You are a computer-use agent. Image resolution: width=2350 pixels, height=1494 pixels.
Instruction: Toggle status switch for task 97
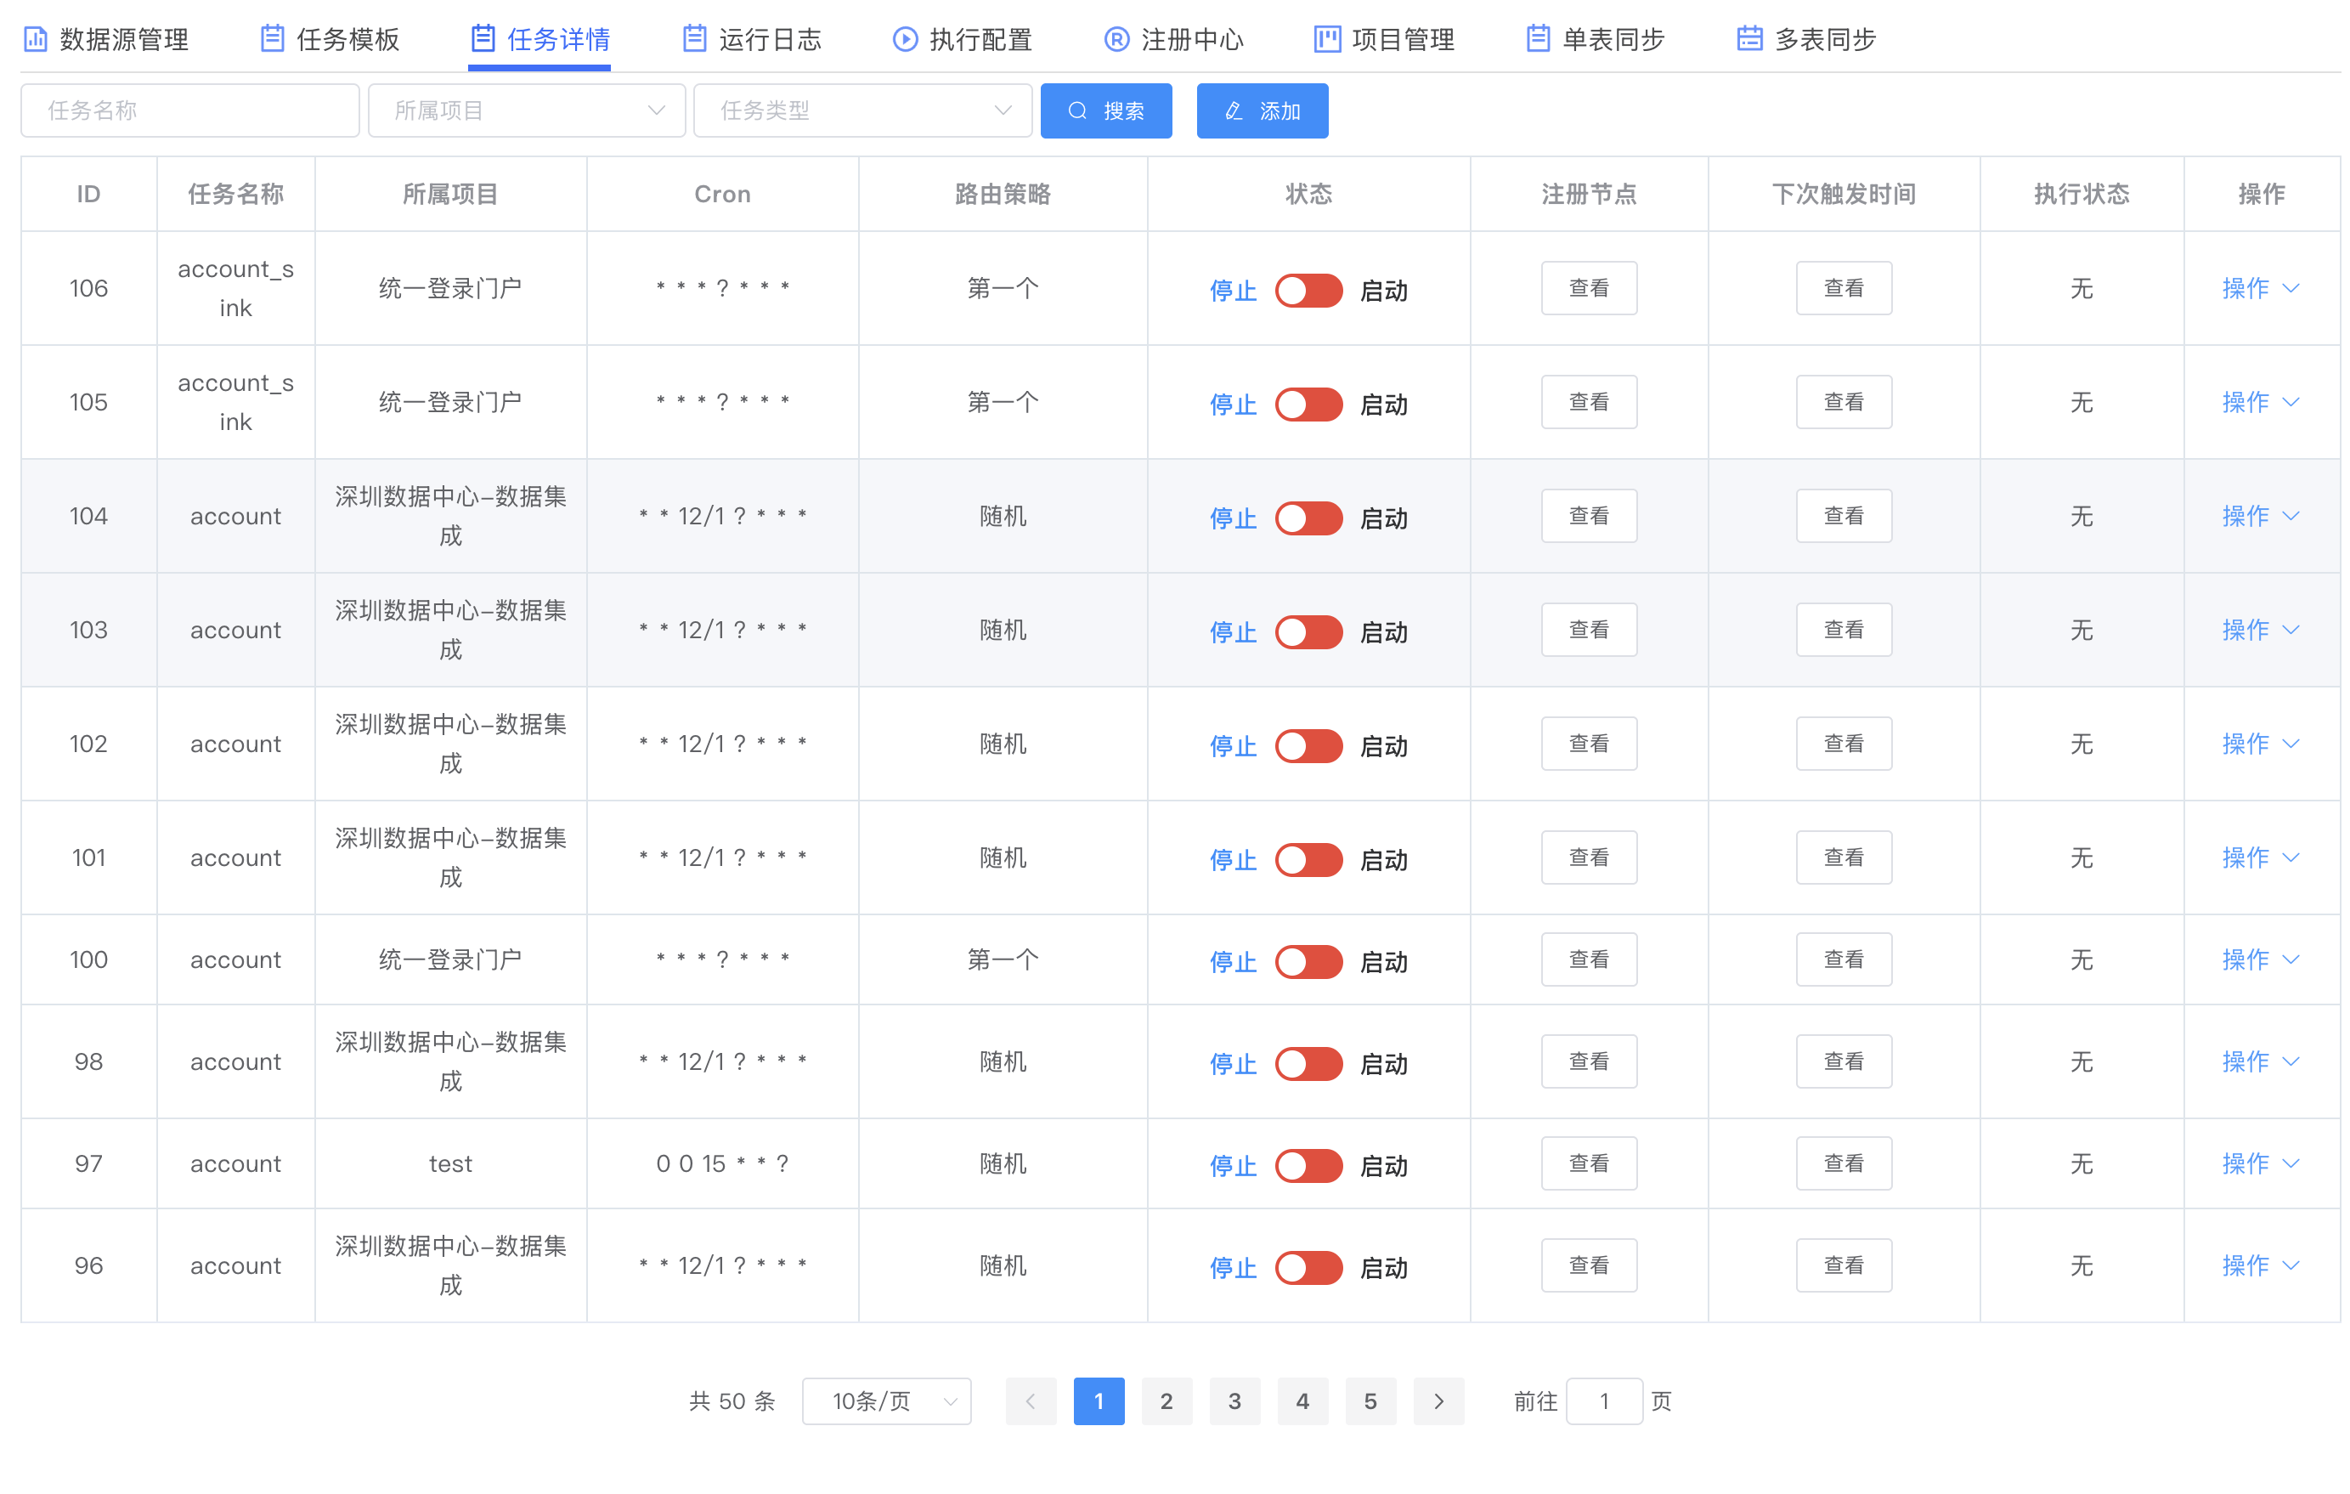click(x=1308, y=1166)
